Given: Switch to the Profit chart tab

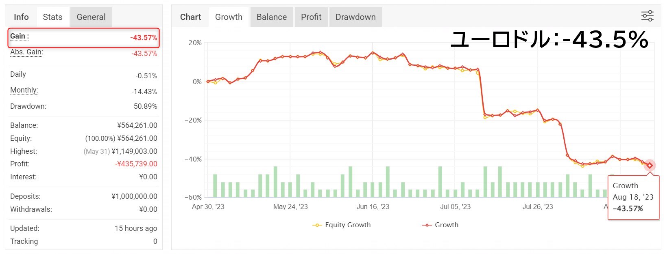Looking at the screenshot, I should pos(311,17).
